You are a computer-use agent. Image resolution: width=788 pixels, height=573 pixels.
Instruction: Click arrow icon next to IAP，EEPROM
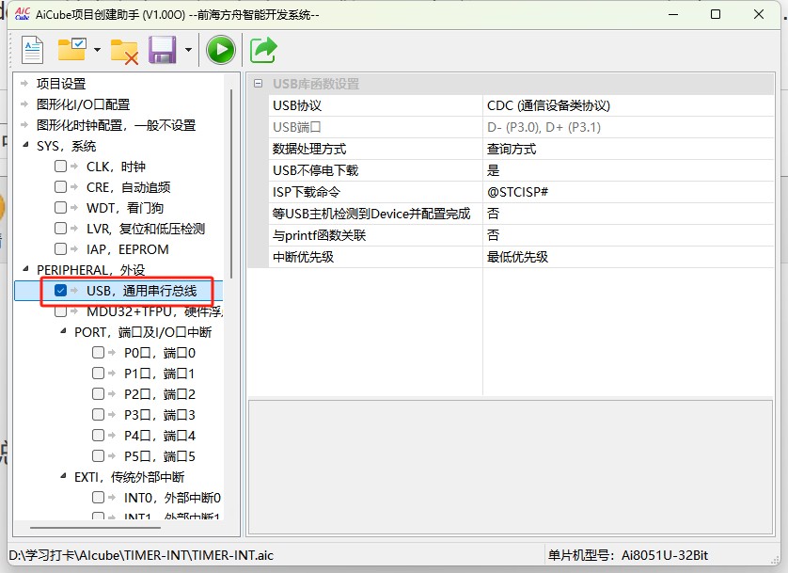coord(74,248)
